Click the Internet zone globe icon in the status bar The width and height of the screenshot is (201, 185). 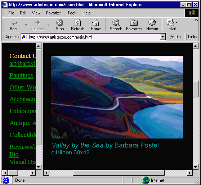point(146,180)
